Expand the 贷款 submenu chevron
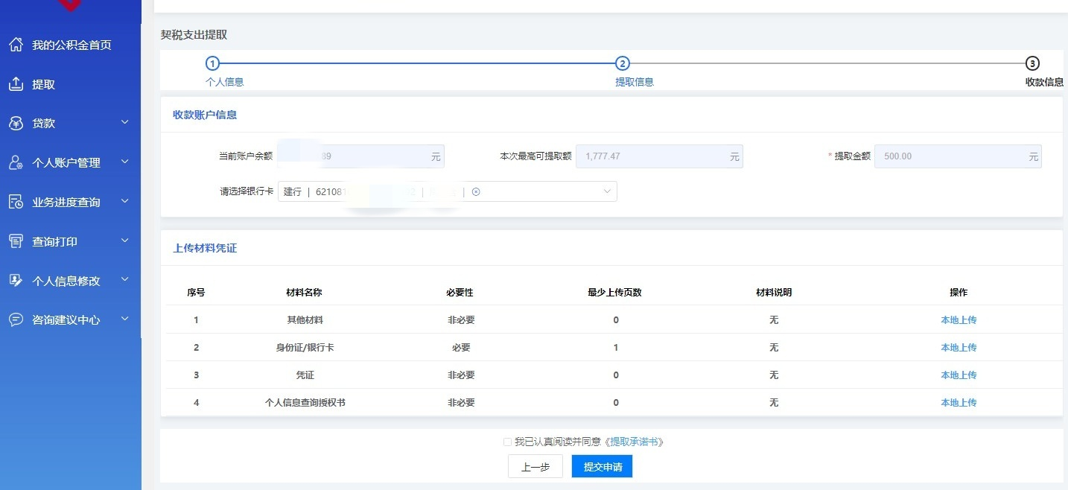The width and height of the screenshot is (1068, 490). 124,123
